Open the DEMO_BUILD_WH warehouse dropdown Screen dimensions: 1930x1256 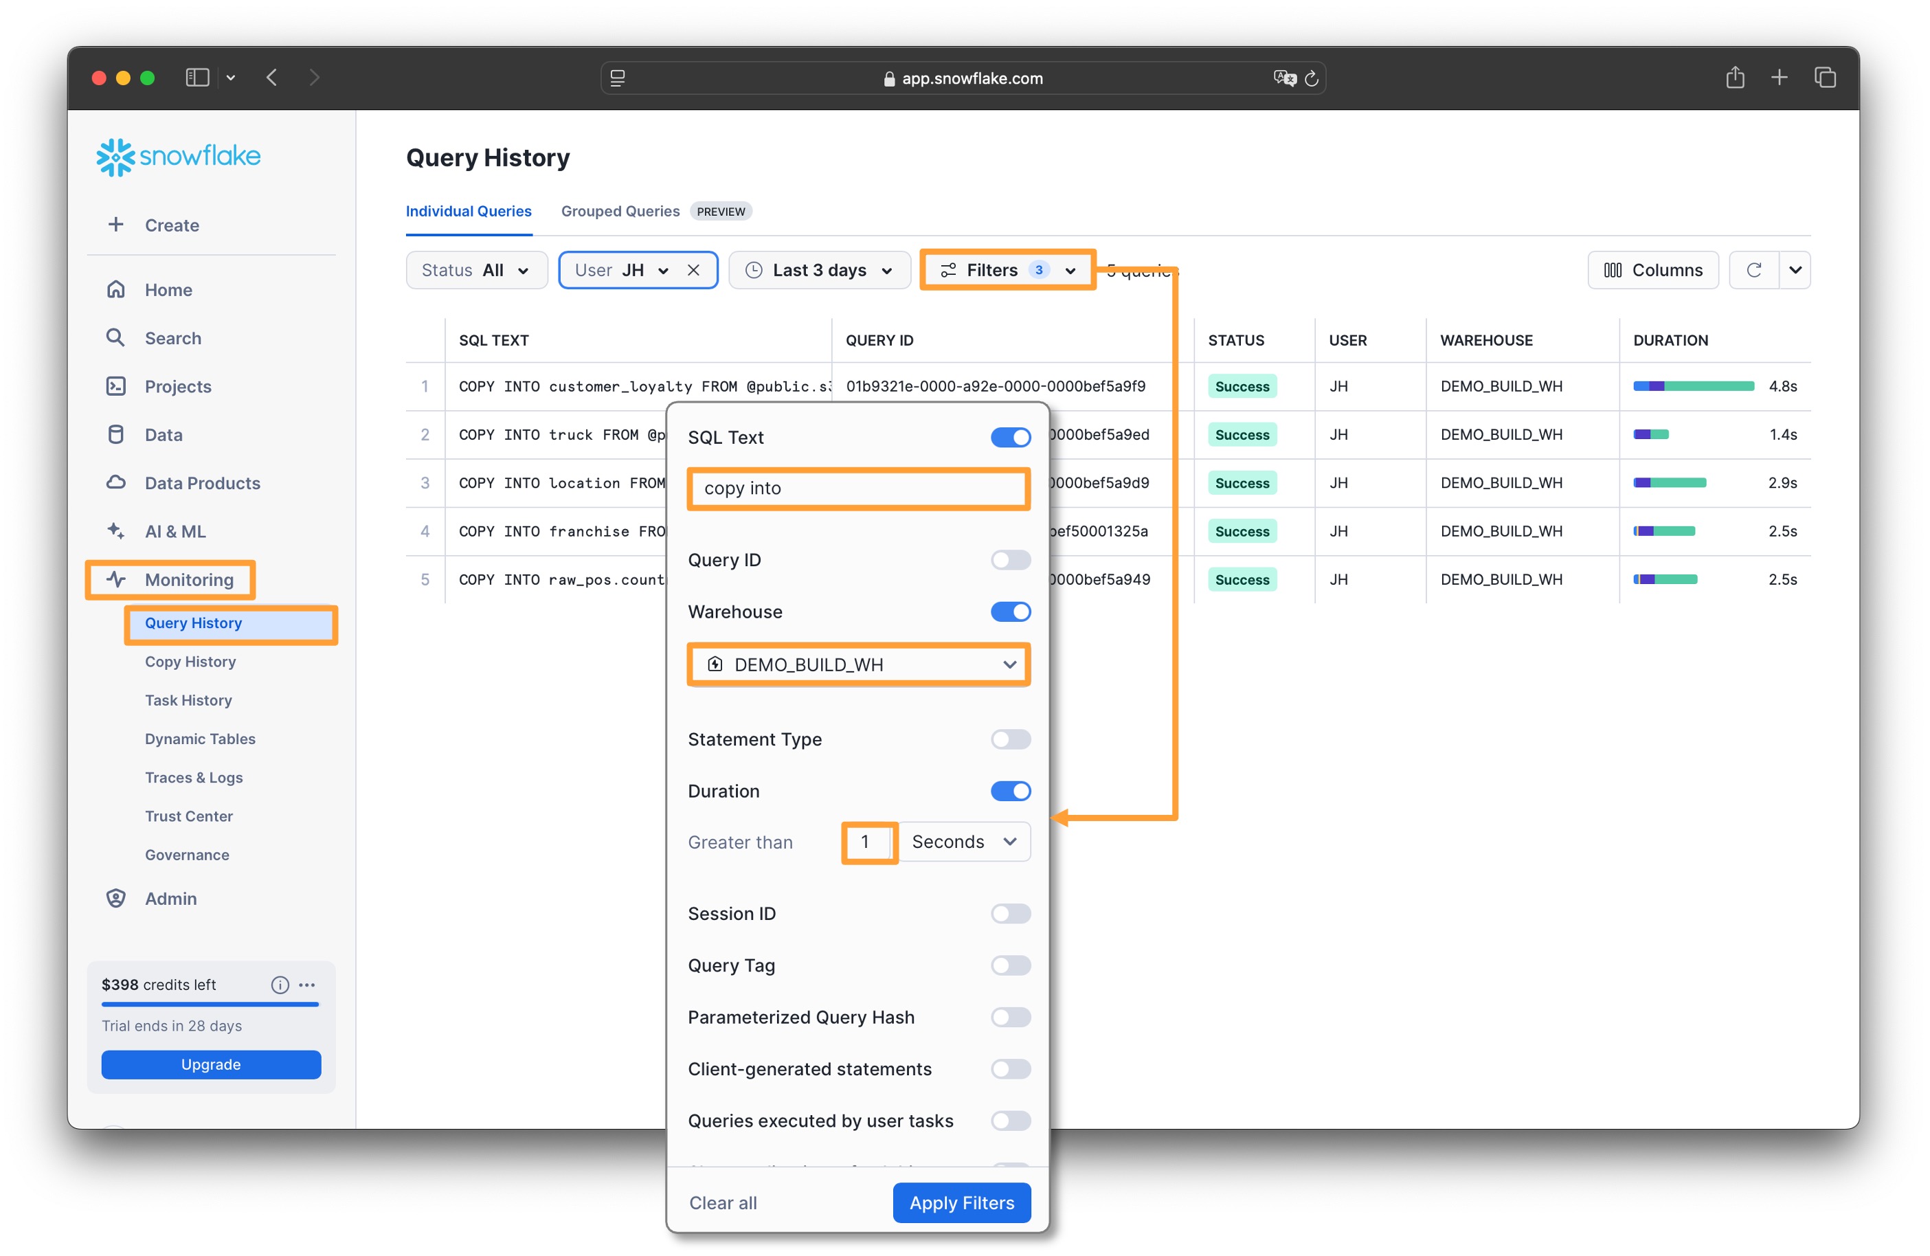click(858, 665)
